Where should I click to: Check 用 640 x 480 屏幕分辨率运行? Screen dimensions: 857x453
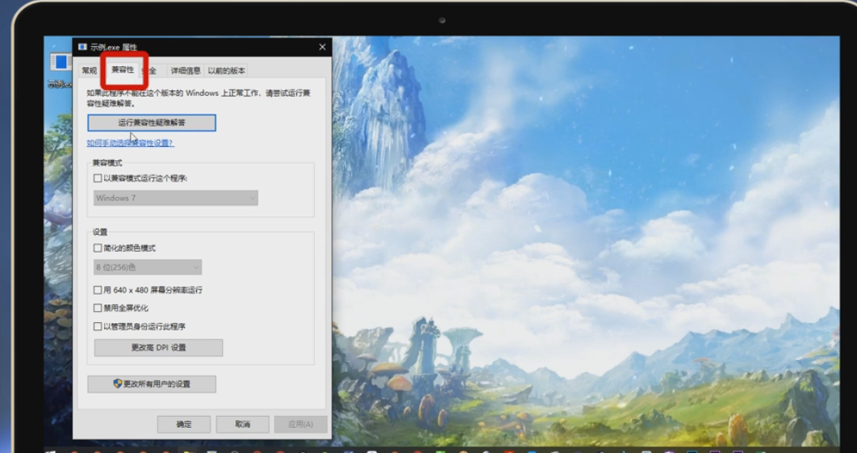click(x=98, y=290)
